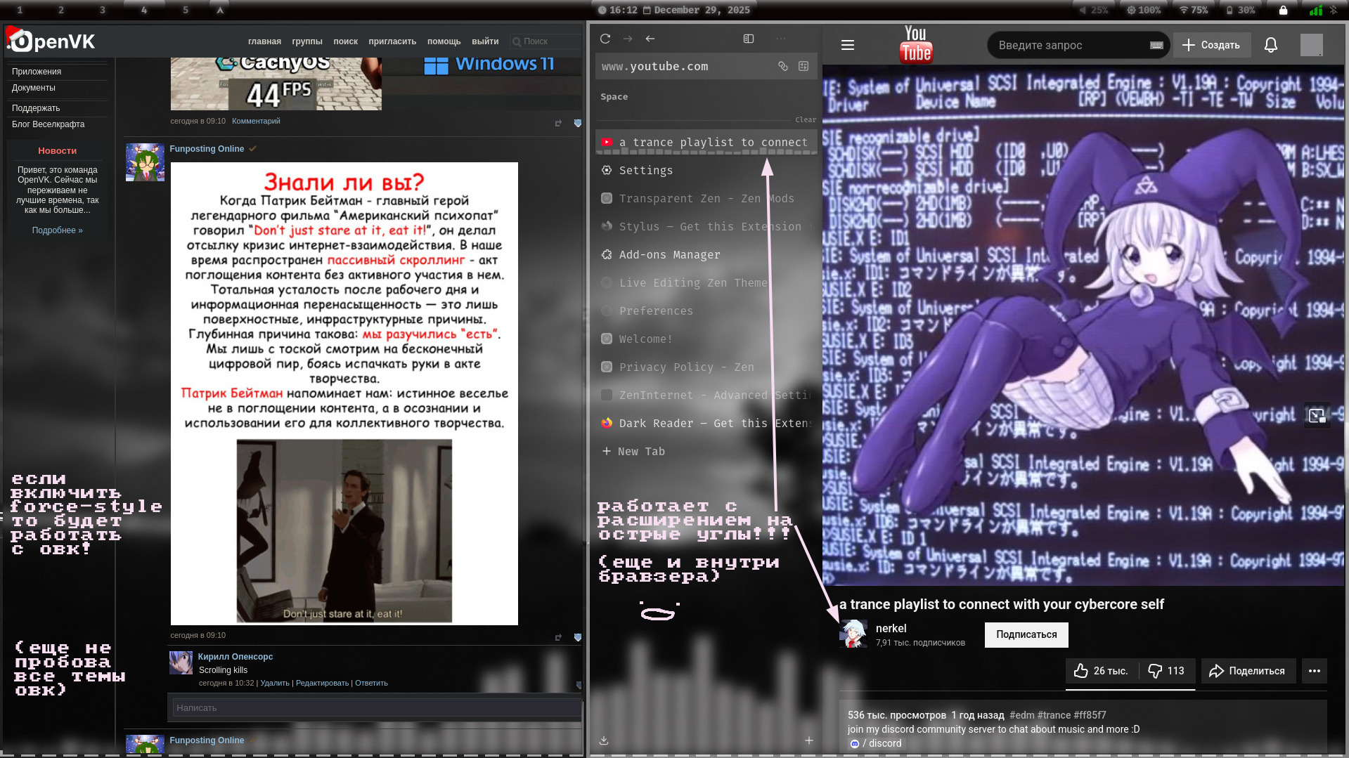Screen dimensions: 1349x758
Task: Reply to the comment via Ответить
Action: (371, 683)
